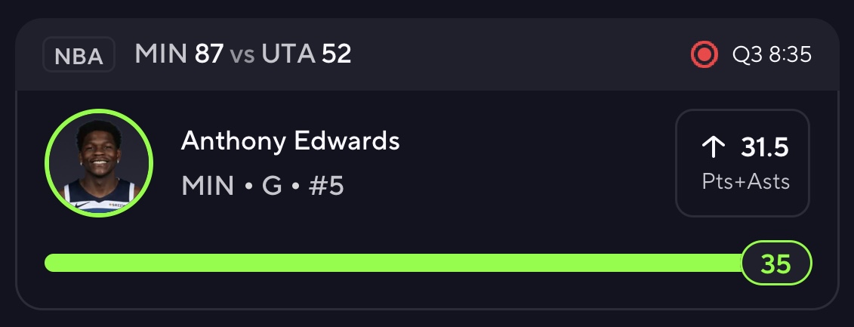Select the UTA team abbreviation
854x327 pixels.
(x=288, y=54)
